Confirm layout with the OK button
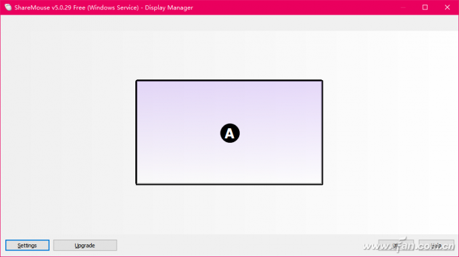The image size is (459, 257). [396, 246]
